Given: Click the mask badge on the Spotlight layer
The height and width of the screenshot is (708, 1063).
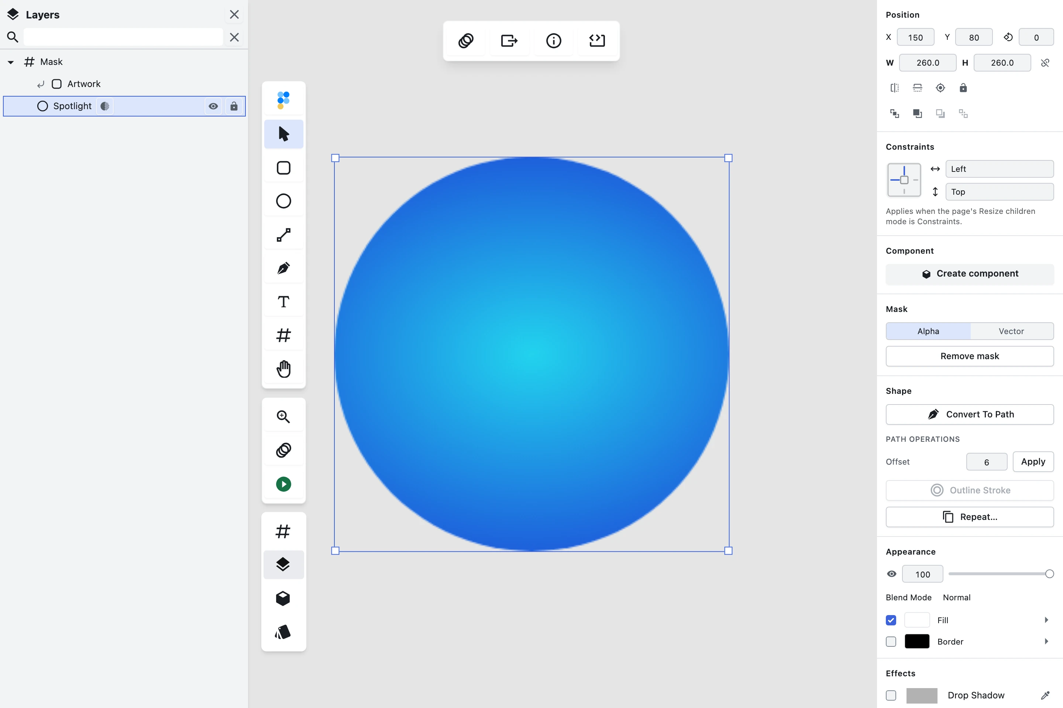Looking at the screenshot, I should point(105,106).
